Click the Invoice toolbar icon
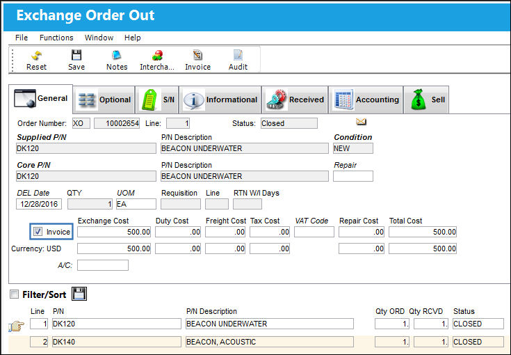Image resolution: width=511 pixels, height=355 pixels. [x=197, y=56]
